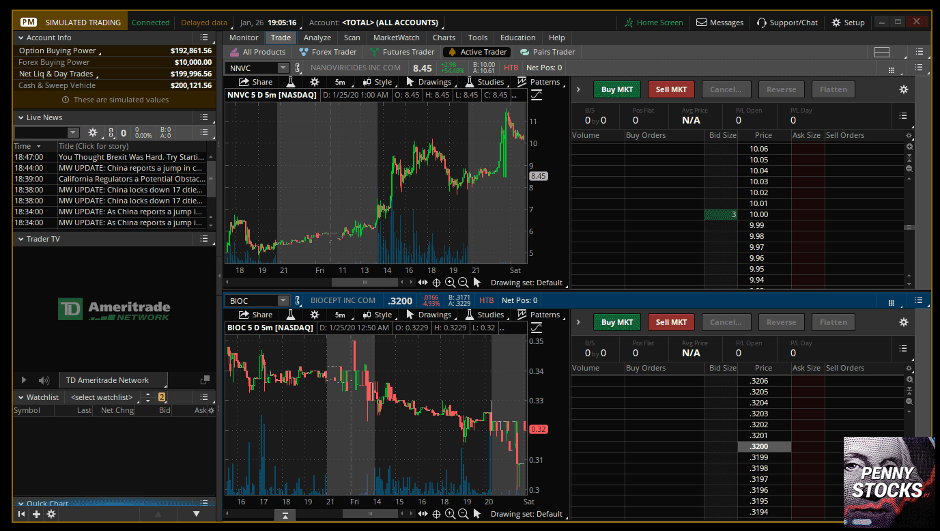Open BIOC chart settings gear
The width and height of the screenshot is (940, 531).
pyautogui.click(x=315, y=315)
